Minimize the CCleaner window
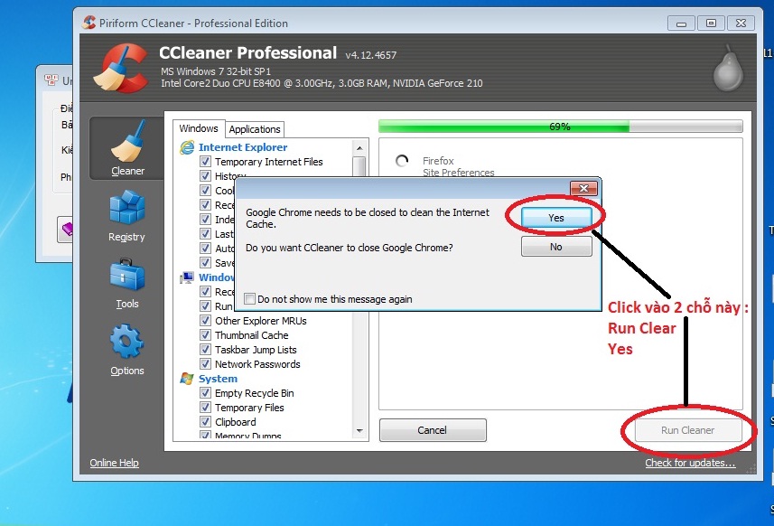The width and height of the screenshot is (774, 526). (681, 23)
